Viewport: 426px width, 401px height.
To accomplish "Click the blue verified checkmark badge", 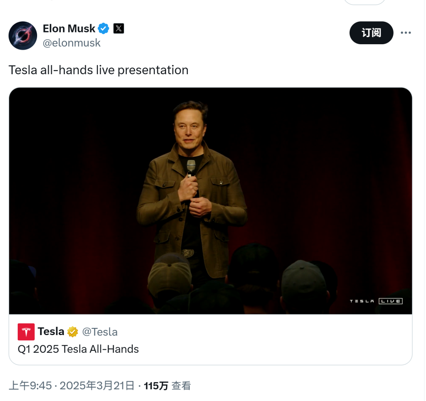I will tap(103, 28).
